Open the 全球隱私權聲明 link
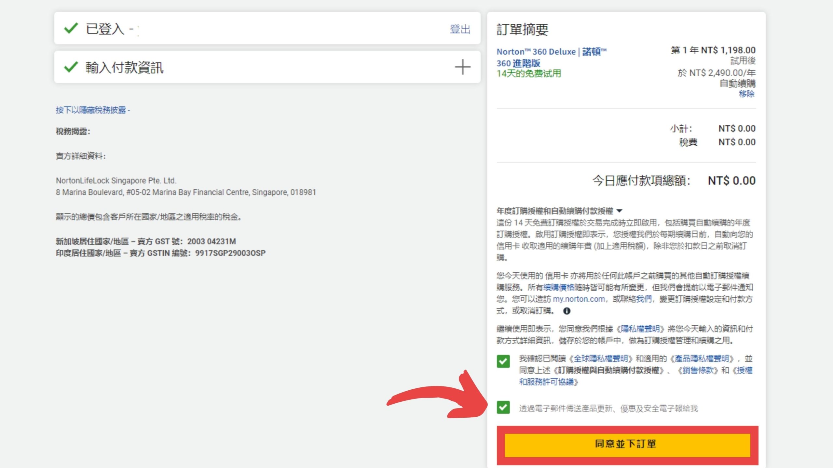Image resolution: width=833 pixels, height=468 pixels. coord(600,359)
